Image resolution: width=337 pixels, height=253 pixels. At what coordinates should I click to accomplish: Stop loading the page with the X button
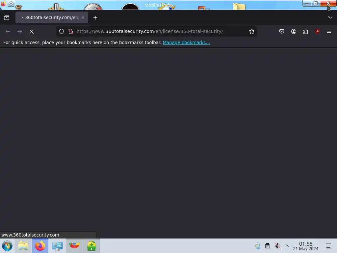32,32
